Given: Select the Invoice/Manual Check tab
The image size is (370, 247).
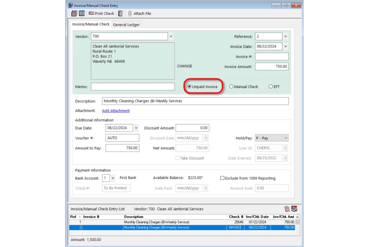Looking at the screenshot, I should point(91,24).
